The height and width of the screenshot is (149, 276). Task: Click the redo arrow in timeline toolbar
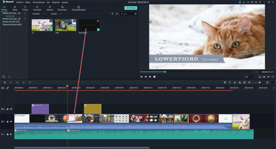point(11,82)
